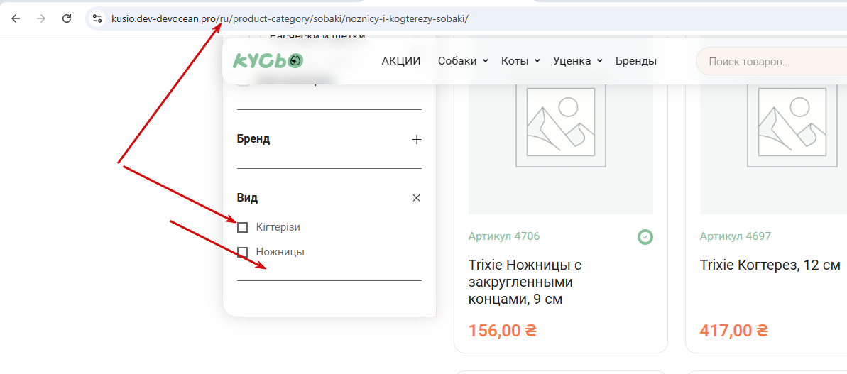Check the Кігтерізи filter checkbox
Screen dimensions: 847x374
click(x=243, y=227)
